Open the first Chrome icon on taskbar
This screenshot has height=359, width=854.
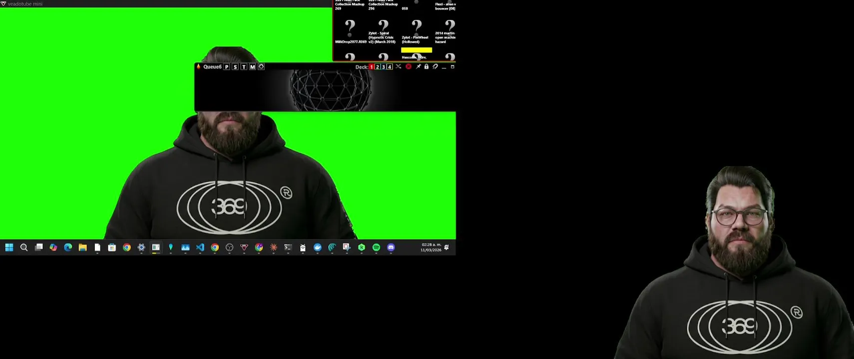pos(126,247)
